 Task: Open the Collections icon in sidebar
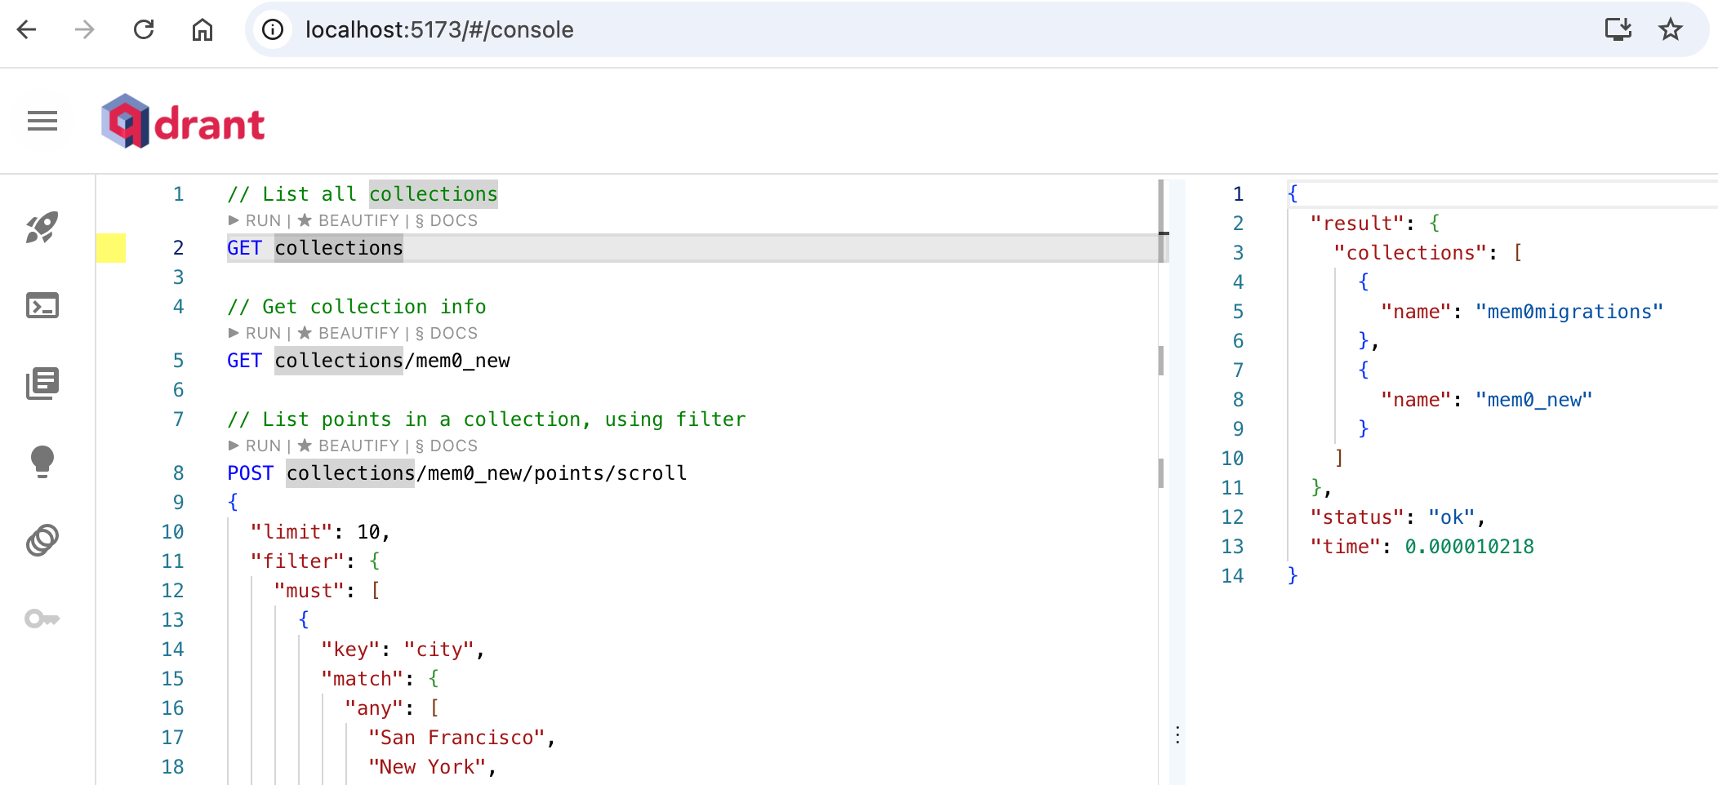(x=42, y=384)
